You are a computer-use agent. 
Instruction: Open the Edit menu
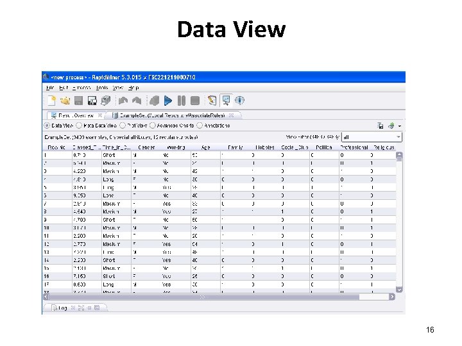(x=64, y=88)
